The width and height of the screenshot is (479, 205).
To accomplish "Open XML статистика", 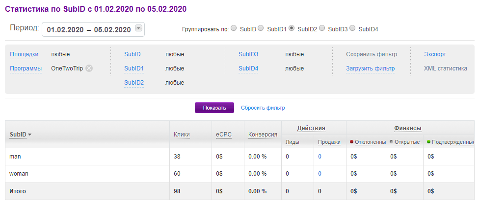I will [445, 68].
